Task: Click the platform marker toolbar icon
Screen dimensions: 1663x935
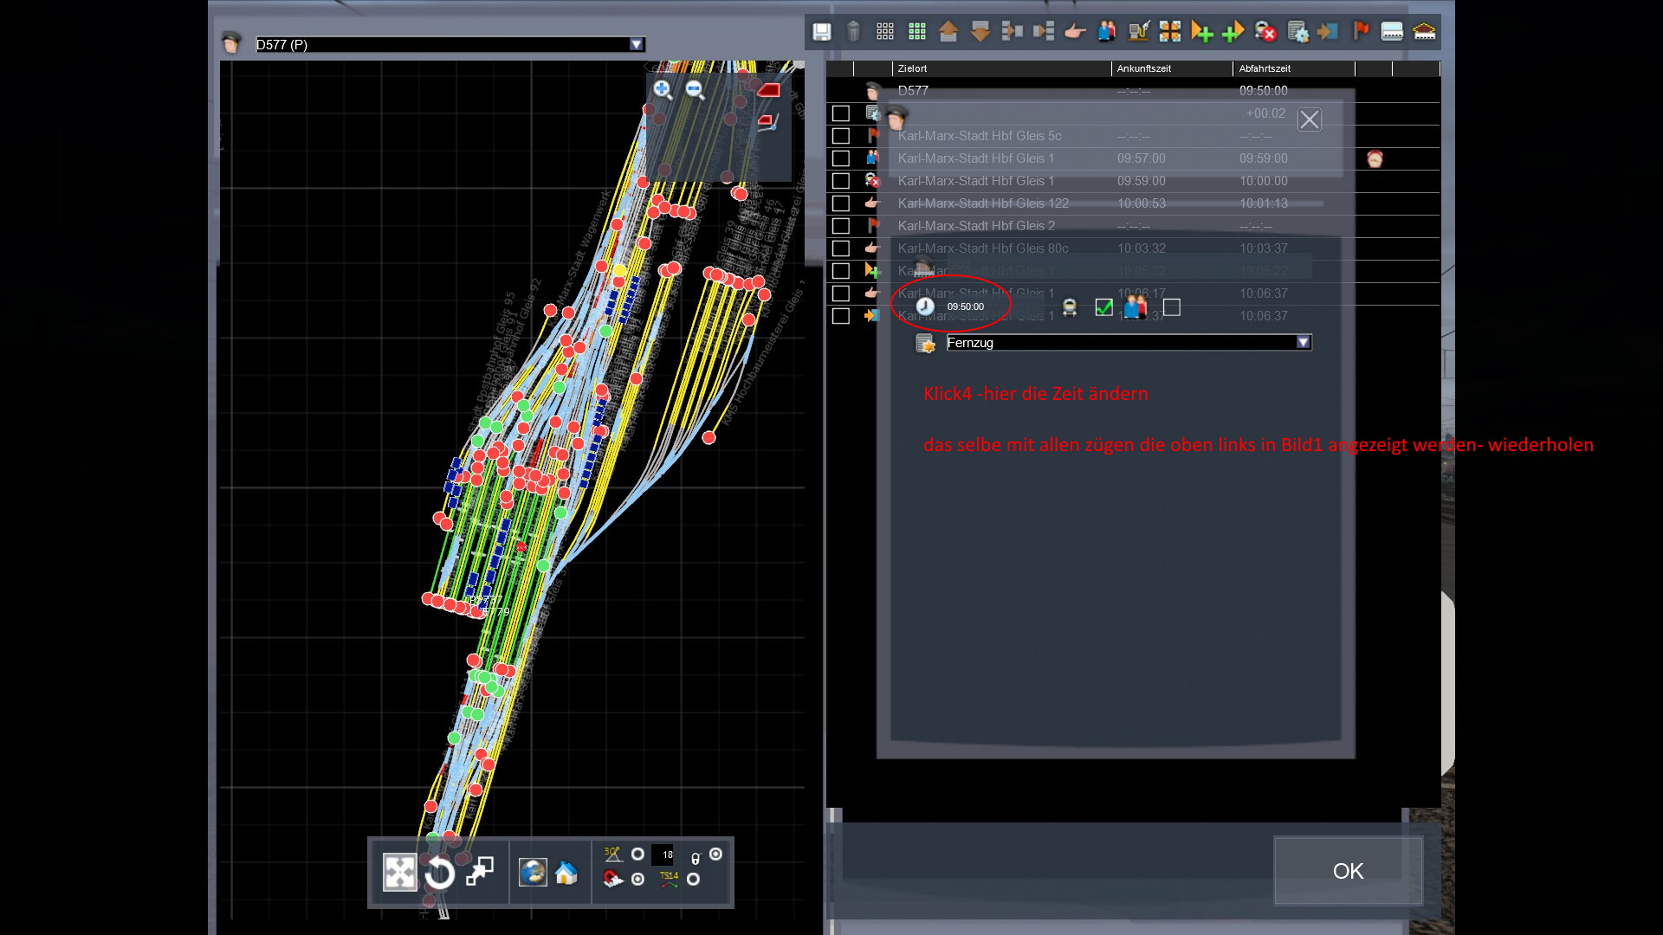Action: 1392,32
